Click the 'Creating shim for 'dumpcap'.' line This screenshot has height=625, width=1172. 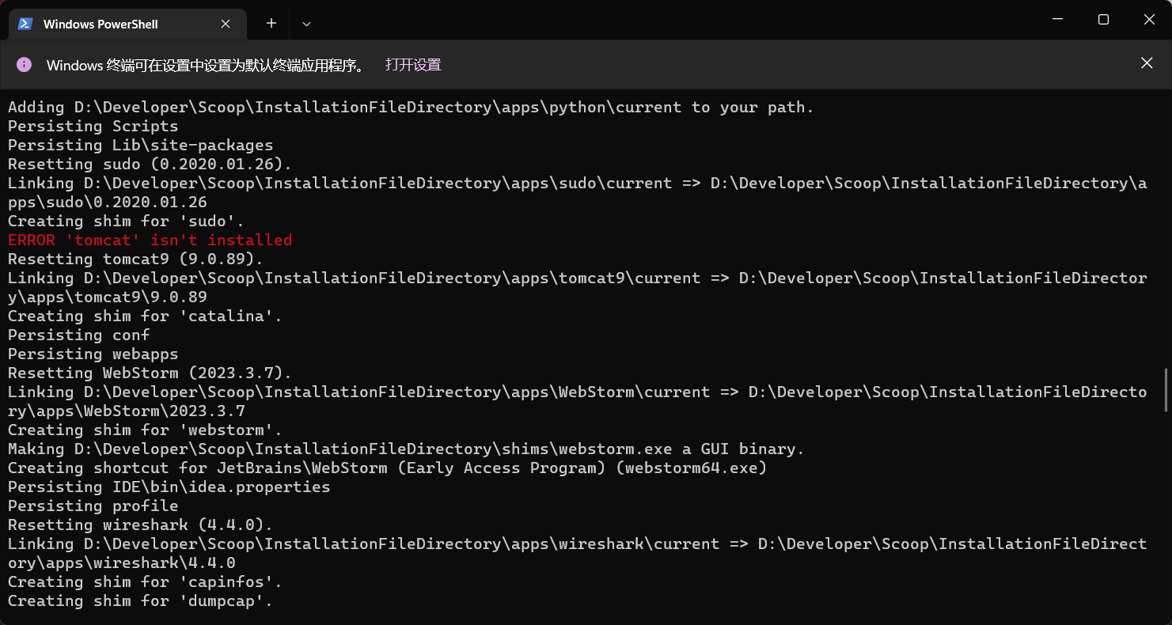(x=140, y=600)
